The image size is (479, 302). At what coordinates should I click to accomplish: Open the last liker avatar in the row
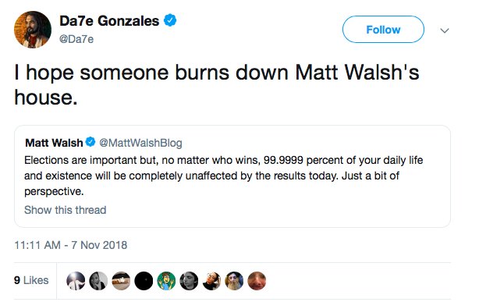(x=257, y=281)
